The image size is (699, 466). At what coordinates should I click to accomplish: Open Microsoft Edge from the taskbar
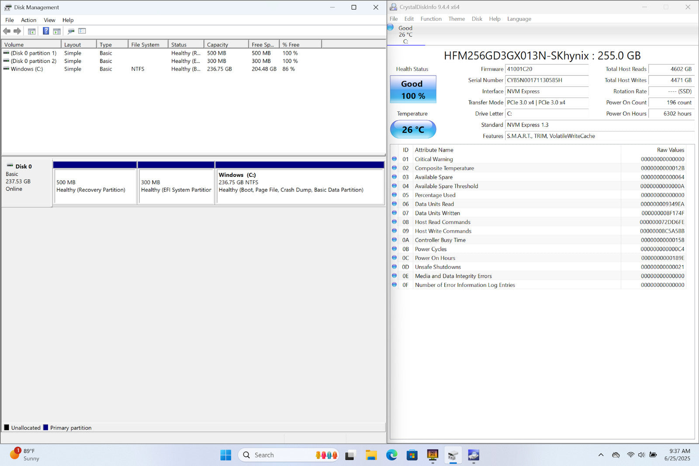391,455
